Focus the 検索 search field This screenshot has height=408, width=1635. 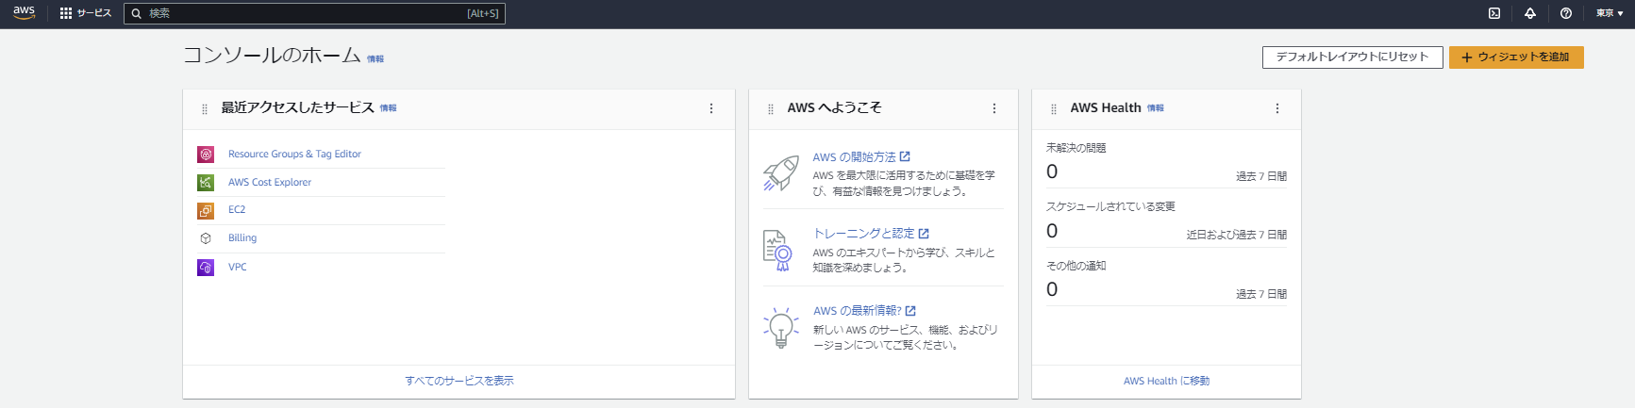point(314,13)
